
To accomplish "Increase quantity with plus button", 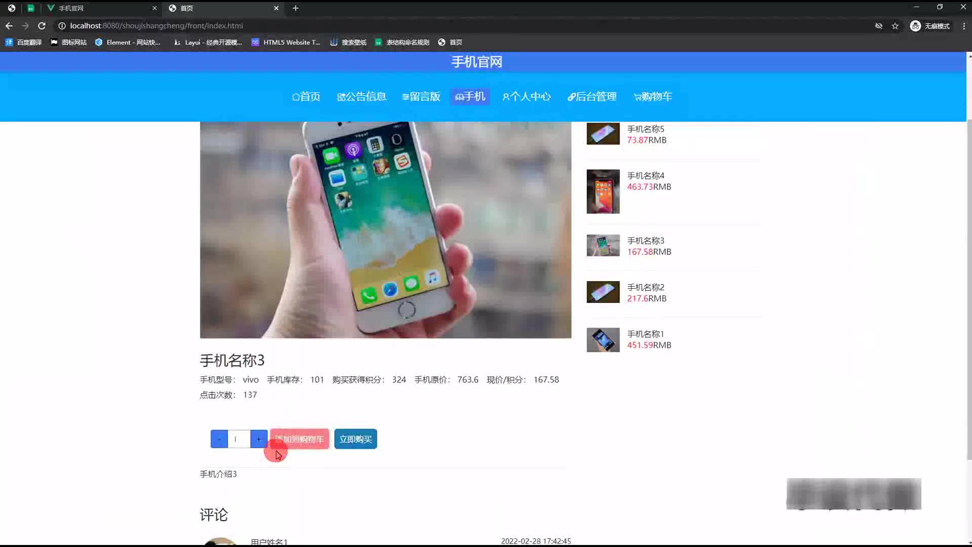I will click(x=259, y=439).
